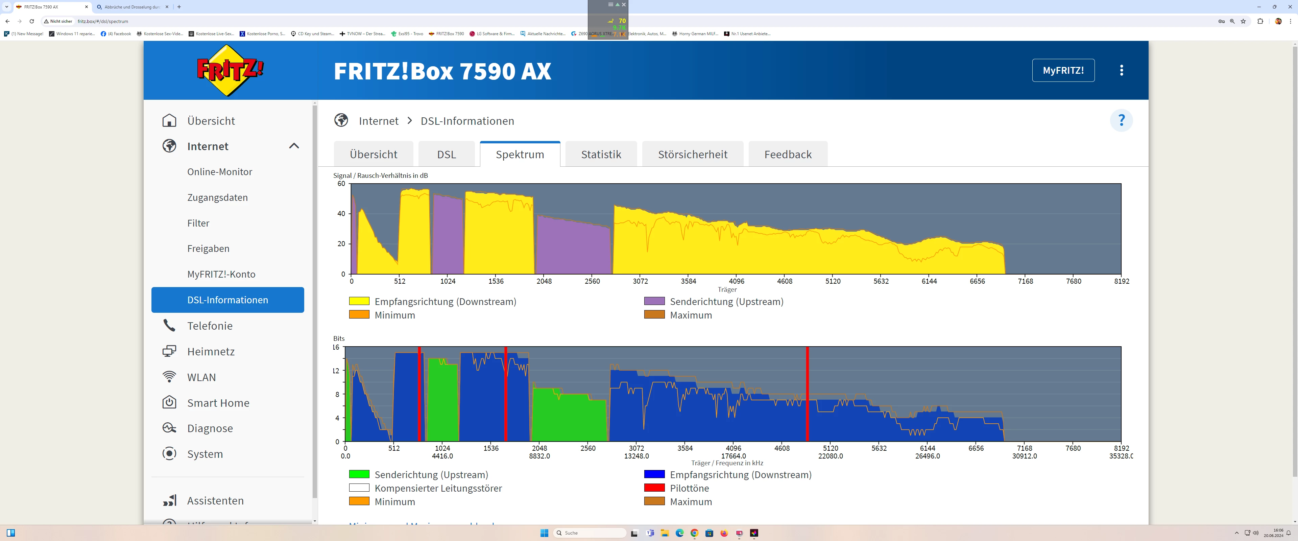Click the Übersicht house icon in sidebar

tap(169, 120)
